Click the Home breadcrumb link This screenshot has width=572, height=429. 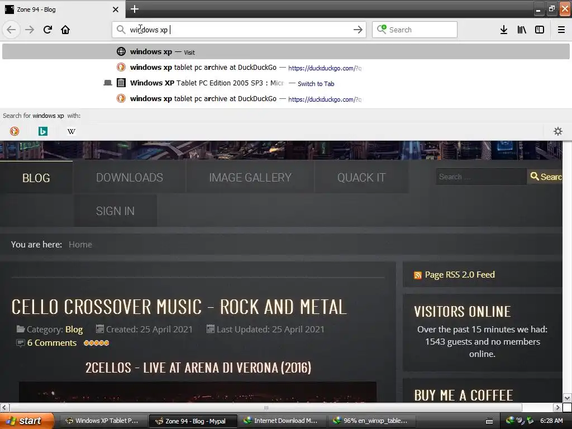(x=80, y=245)
